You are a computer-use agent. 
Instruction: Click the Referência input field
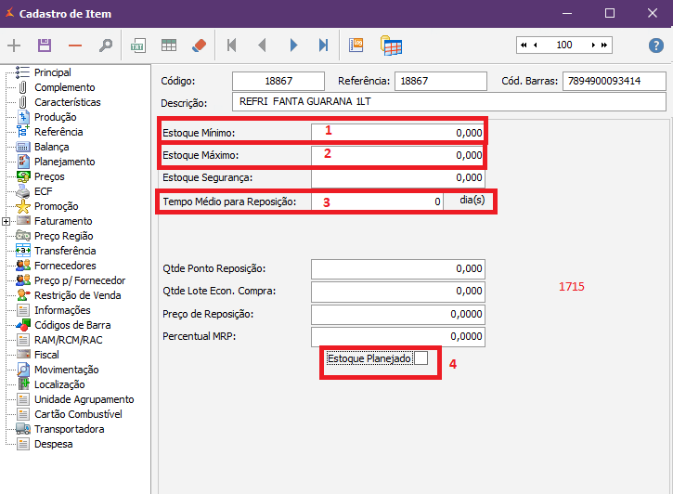(440, 81)
